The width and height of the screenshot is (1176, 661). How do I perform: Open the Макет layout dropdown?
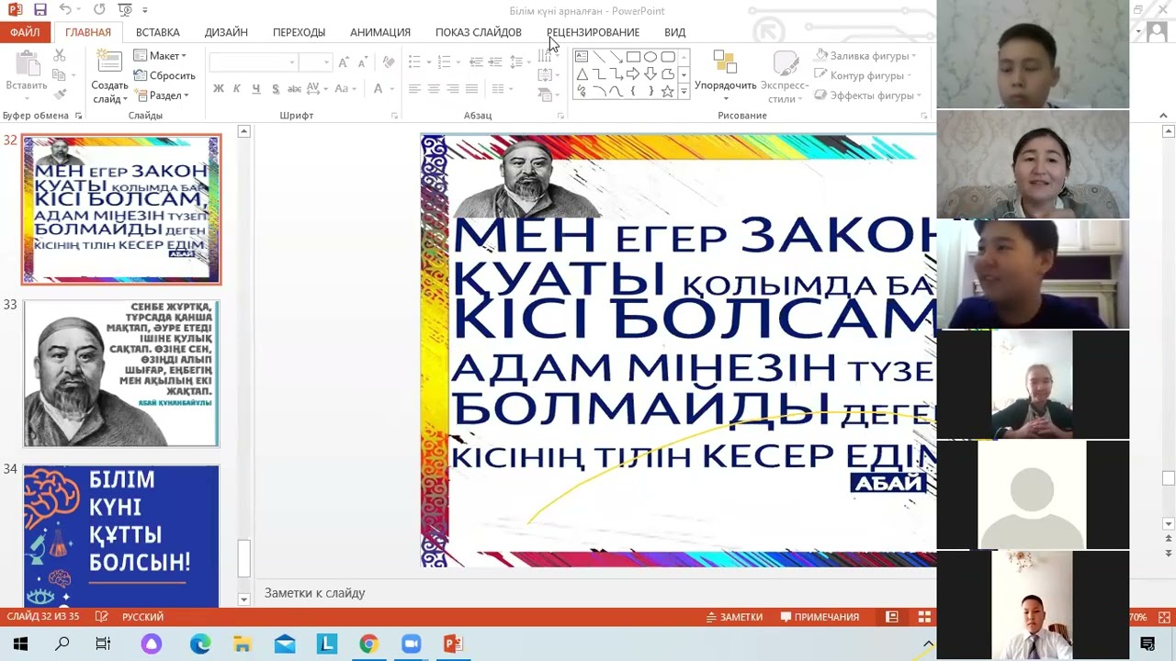[160, 56]
